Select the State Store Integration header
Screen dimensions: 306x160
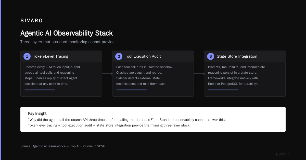245,56
